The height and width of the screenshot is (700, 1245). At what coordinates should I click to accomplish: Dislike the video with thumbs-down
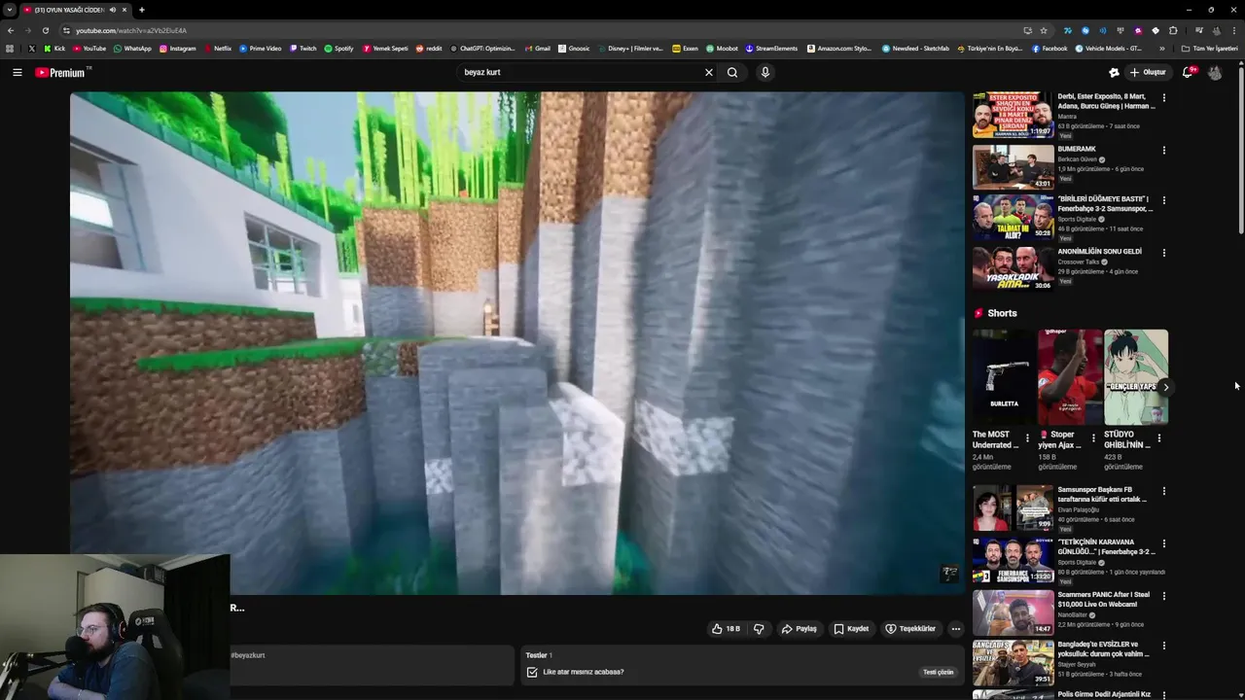759,629
